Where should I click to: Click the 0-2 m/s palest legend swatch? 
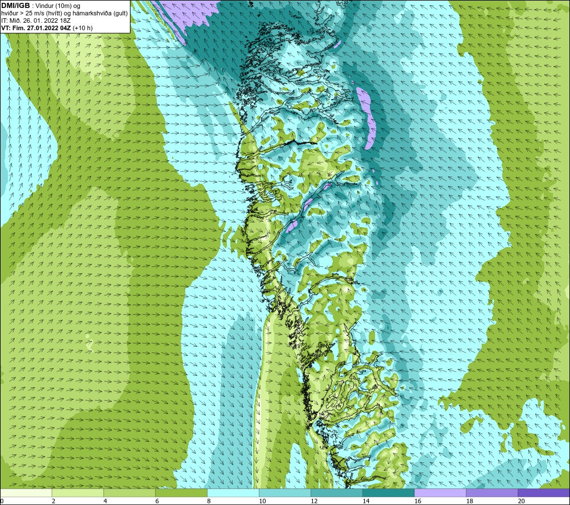tap(26, 492)
